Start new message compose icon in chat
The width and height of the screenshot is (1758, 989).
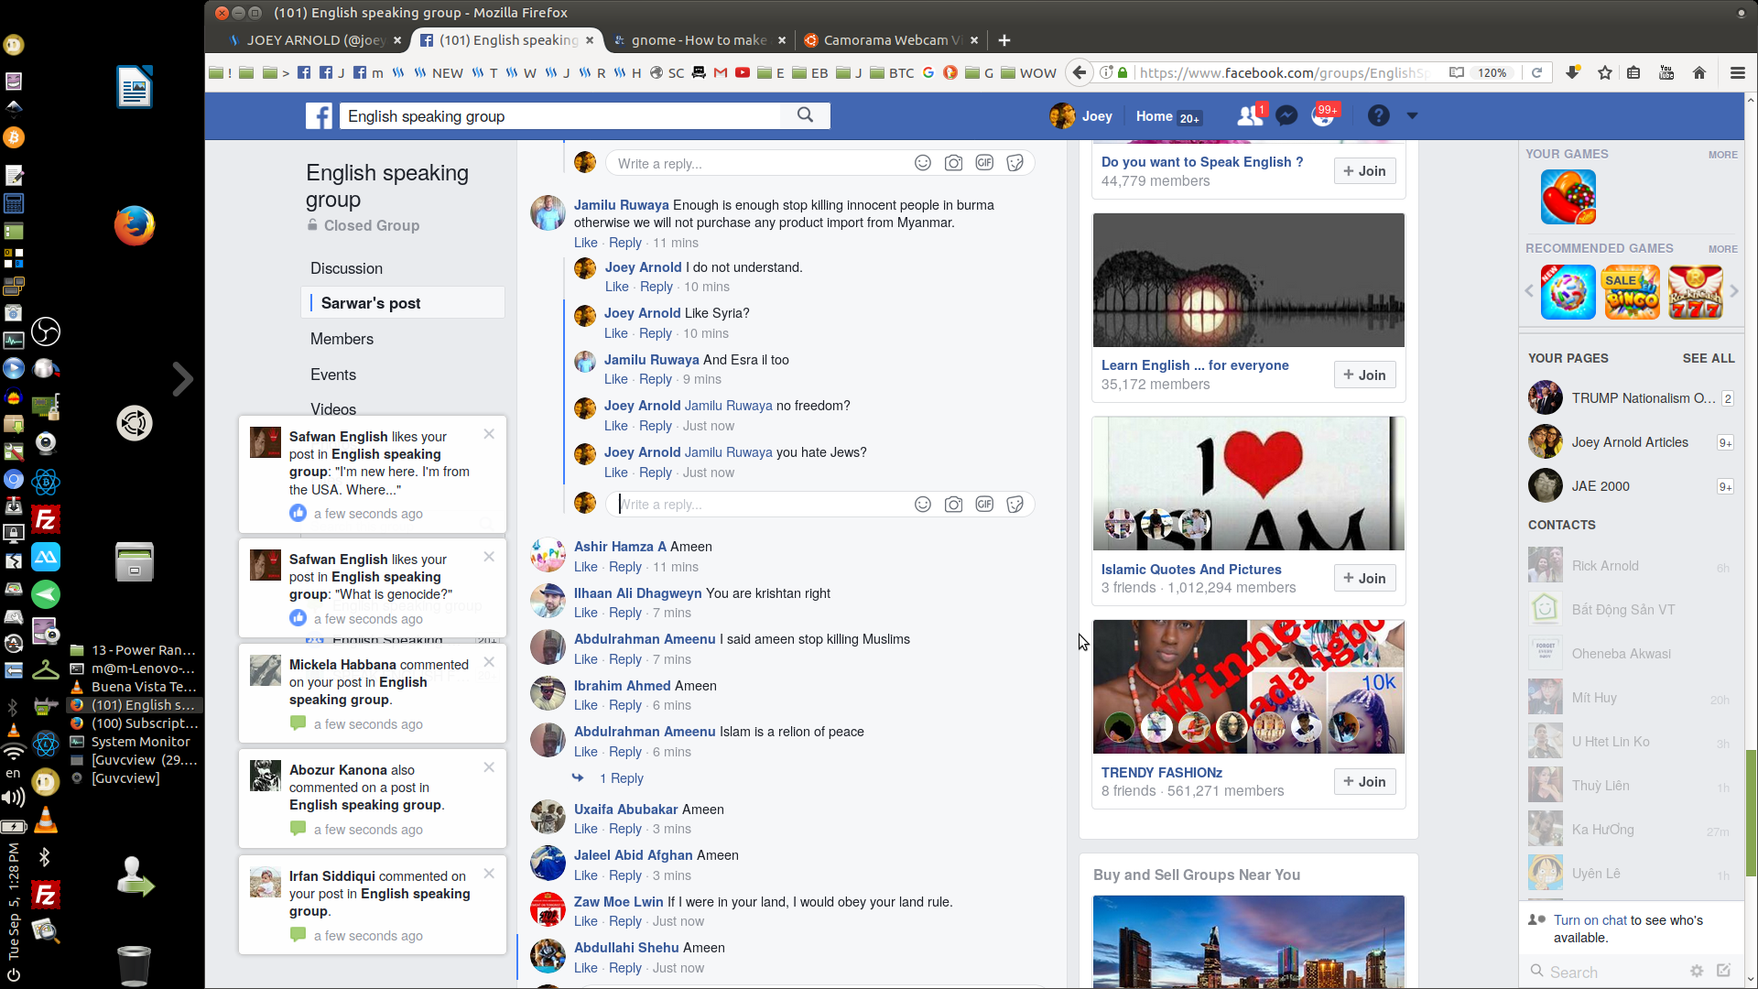tap(1724, 971)
